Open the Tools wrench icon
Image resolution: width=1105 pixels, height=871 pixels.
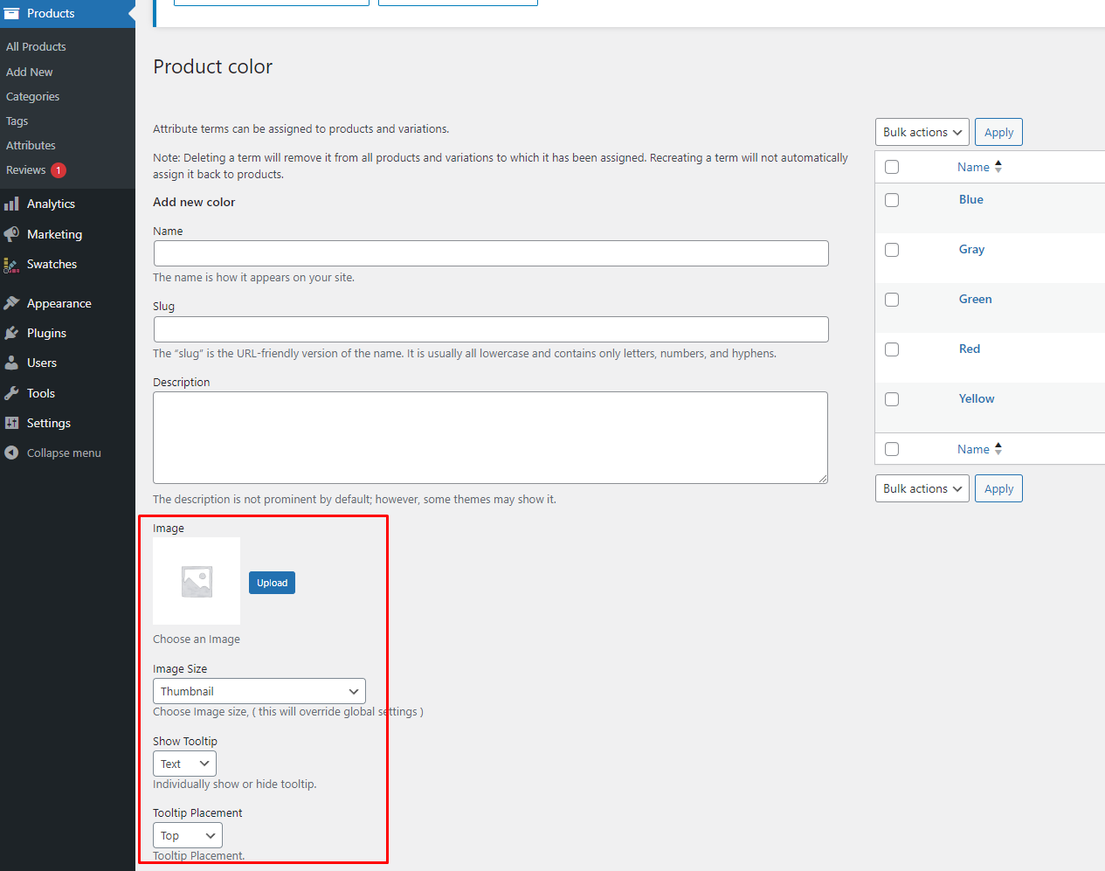pos(11,393)
